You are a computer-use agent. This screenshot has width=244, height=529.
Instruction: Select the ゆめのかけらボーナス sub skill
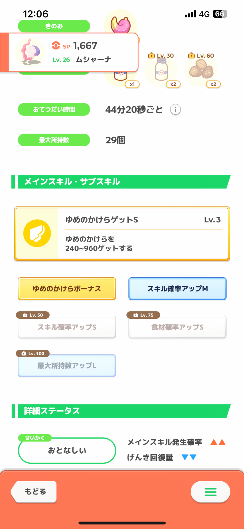pos(67,289)
